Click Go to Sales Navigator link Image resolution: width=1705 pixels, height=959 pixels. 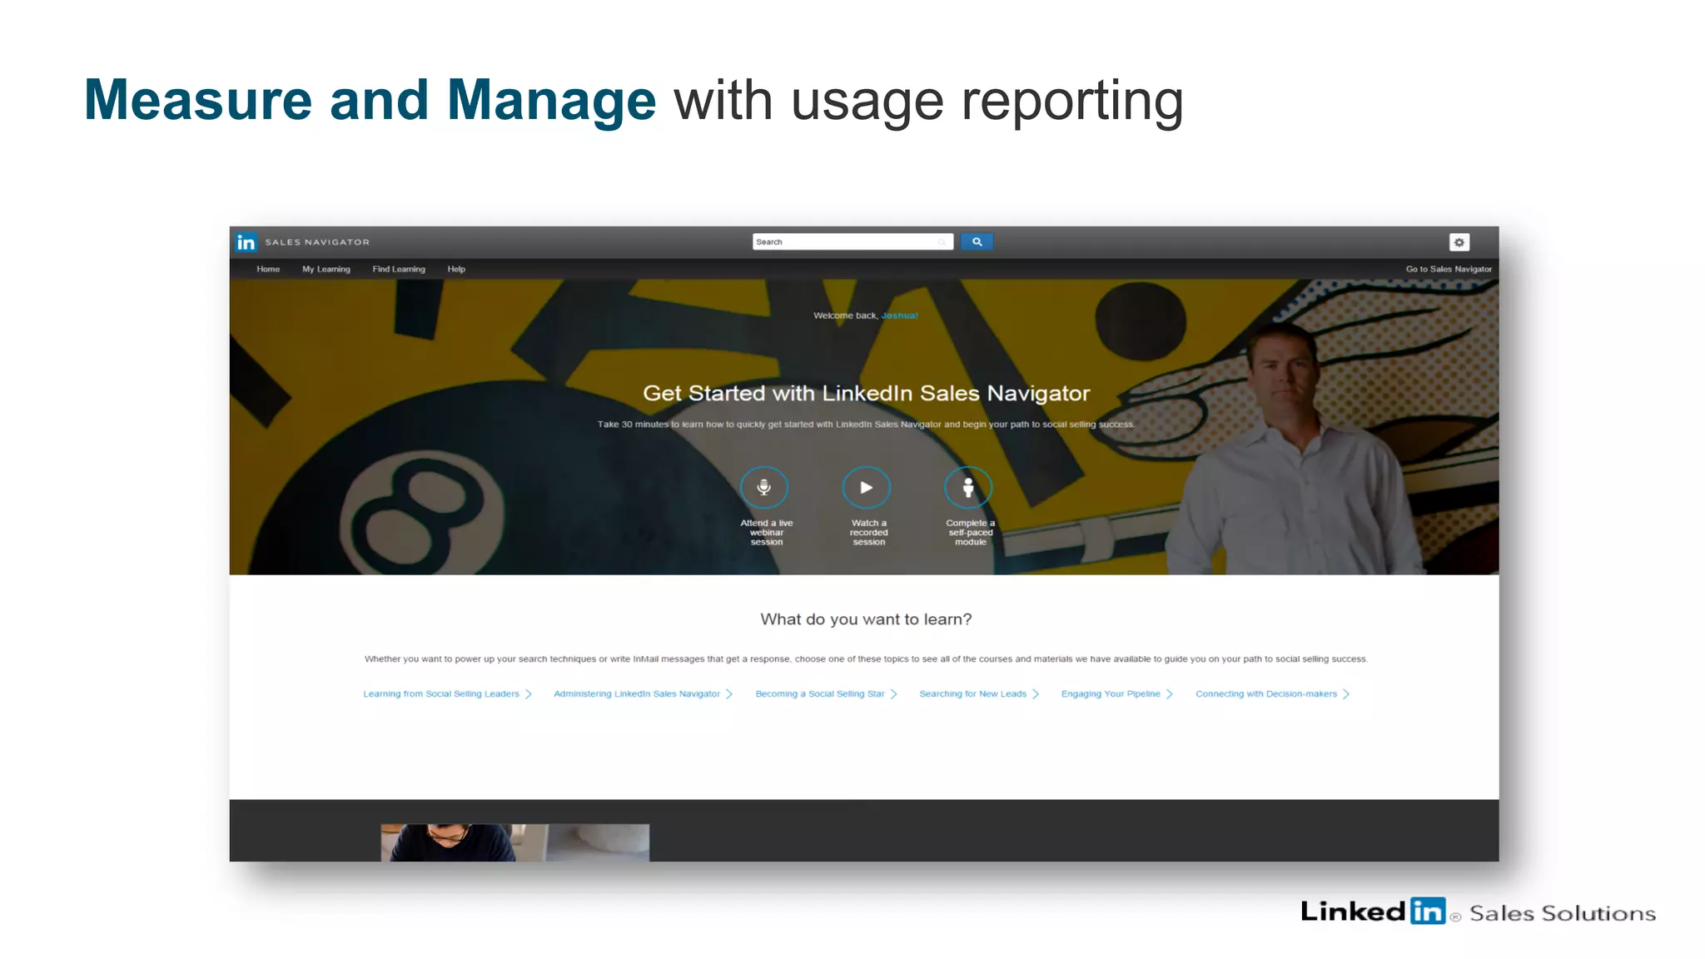coord(1449,269)
